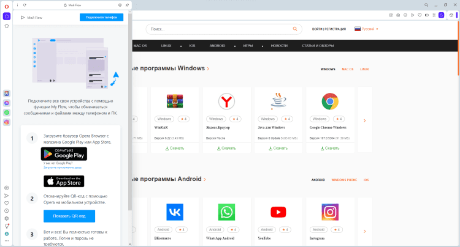This screenshot has width=460, height=247.
Task: Open Bookmarks heart icon in the sidebar
Action: [x=7, y=203]
